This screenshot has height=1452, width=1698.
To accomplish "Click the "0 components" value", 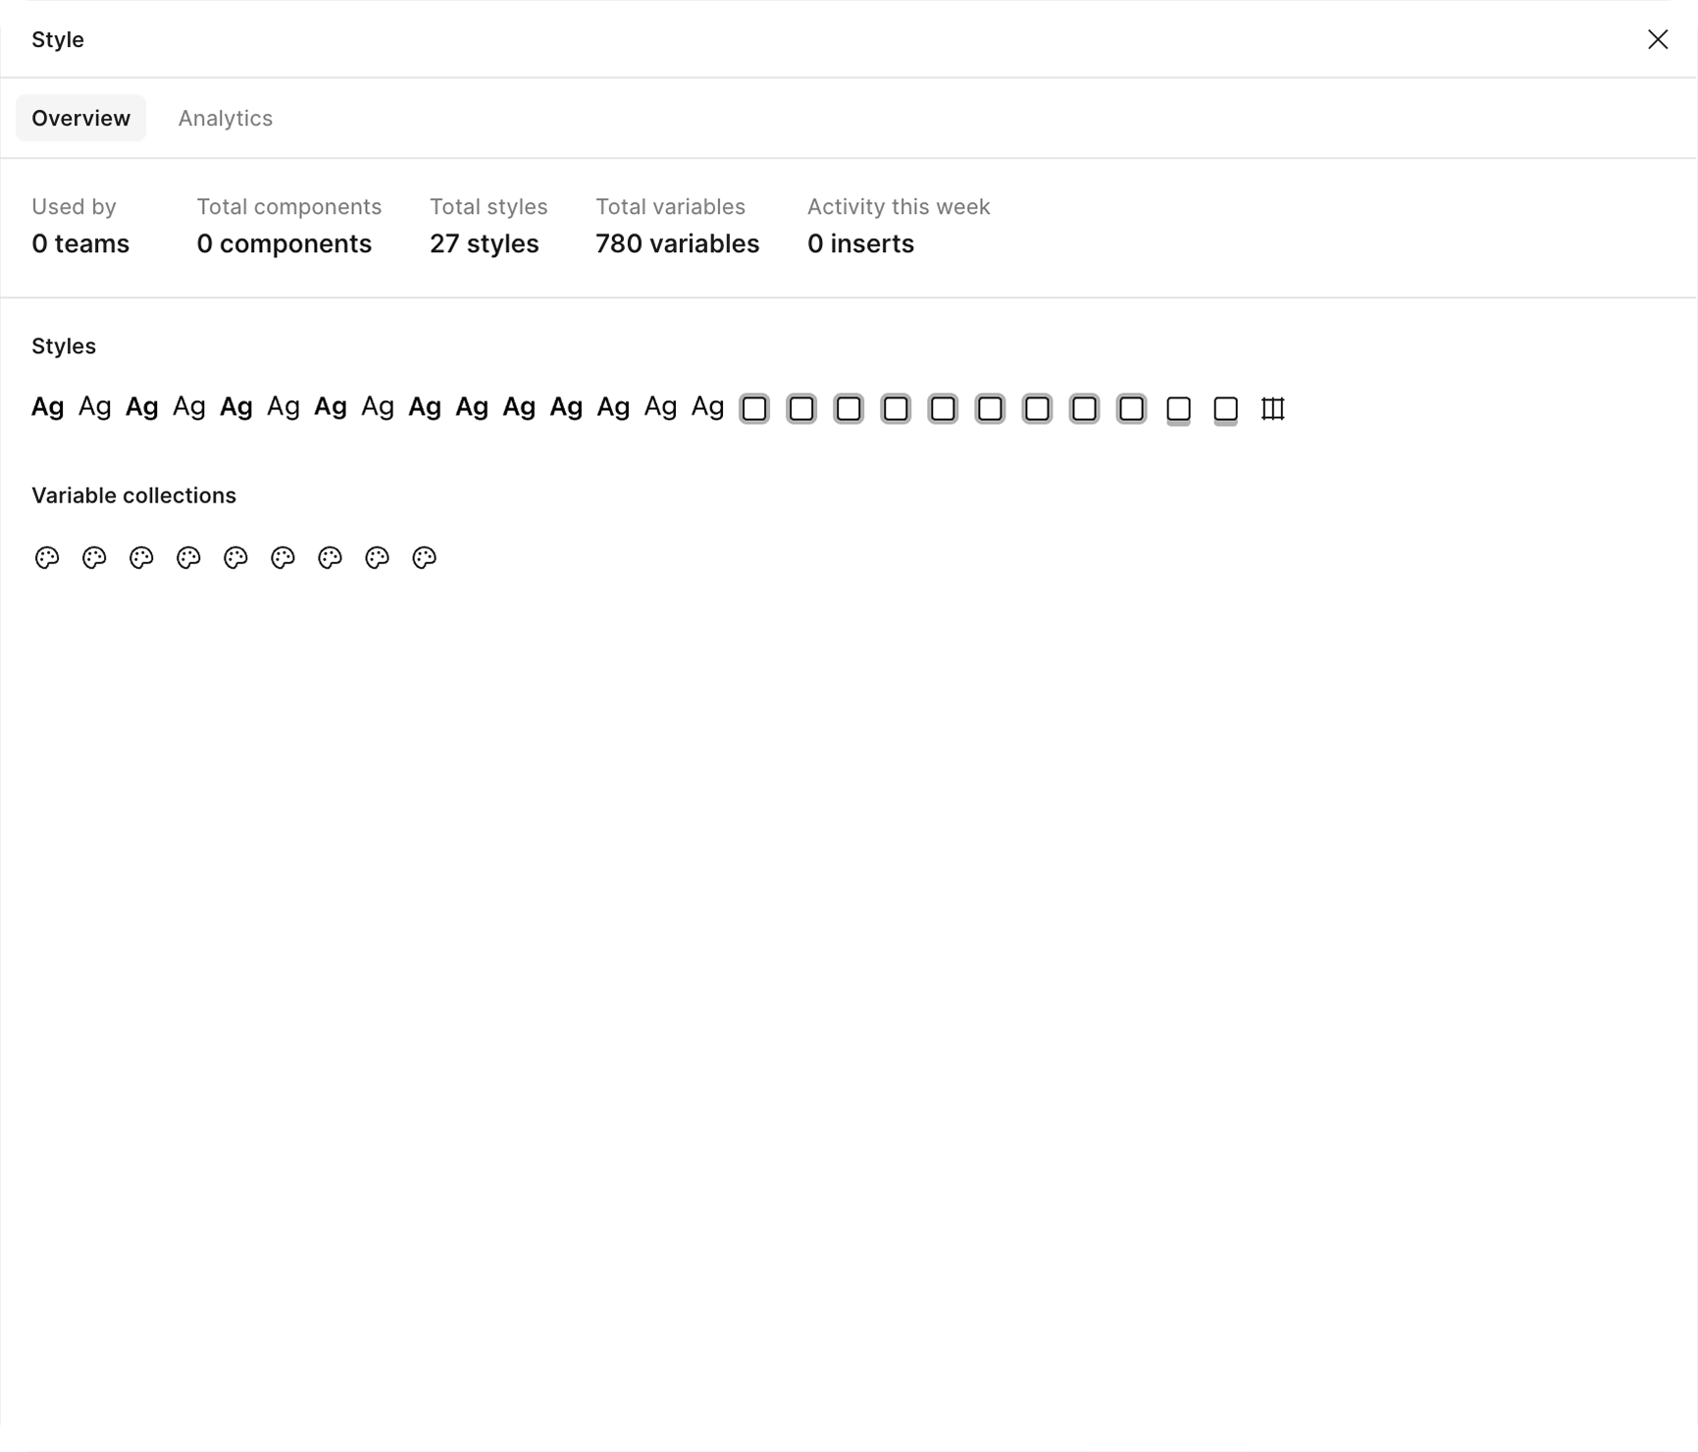I will 283,243.
